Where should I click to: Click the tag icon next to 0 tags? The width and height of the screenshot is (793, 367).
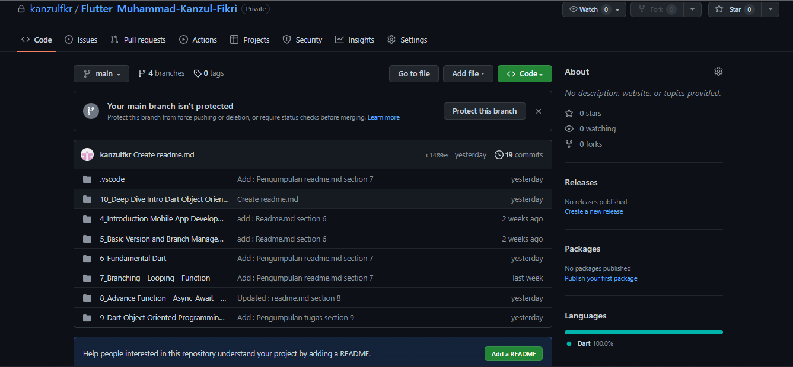(196, 73)
